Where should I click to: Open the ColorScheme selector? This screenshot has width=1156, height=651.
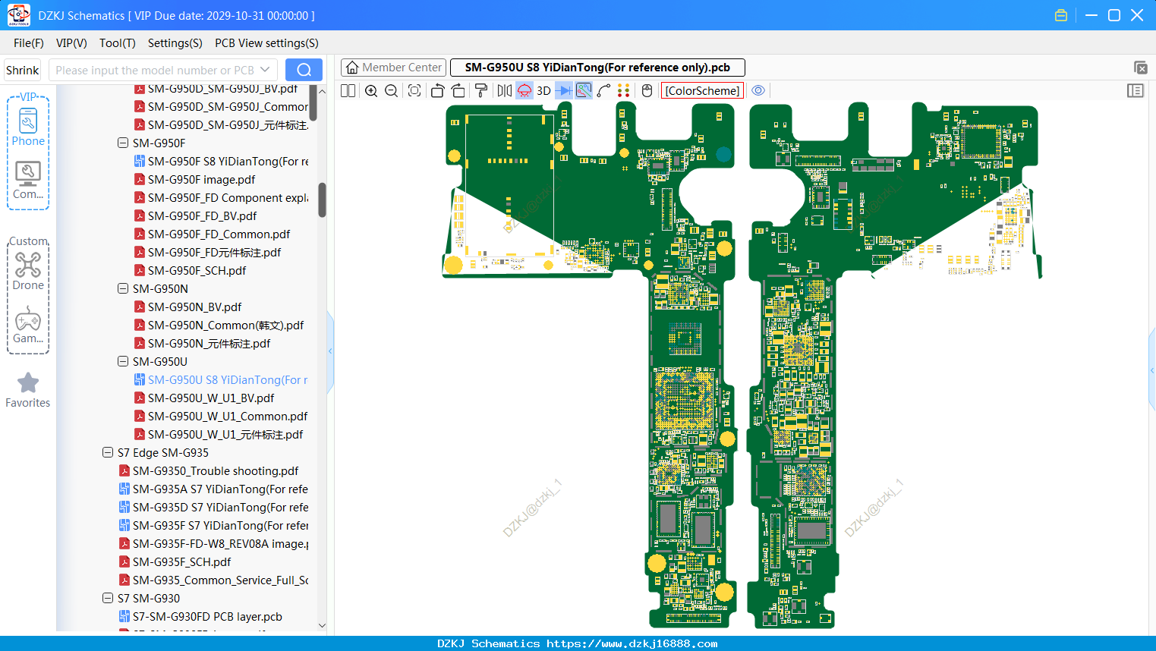point(702,90)
